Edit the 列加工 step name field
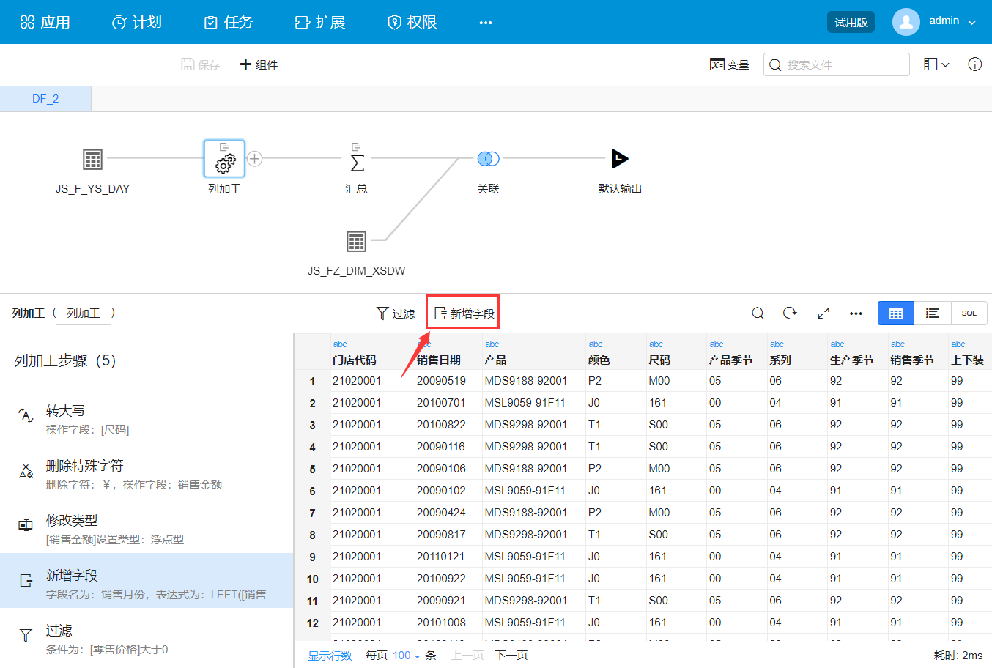The image size is (992, 668). tap(84, 313)
